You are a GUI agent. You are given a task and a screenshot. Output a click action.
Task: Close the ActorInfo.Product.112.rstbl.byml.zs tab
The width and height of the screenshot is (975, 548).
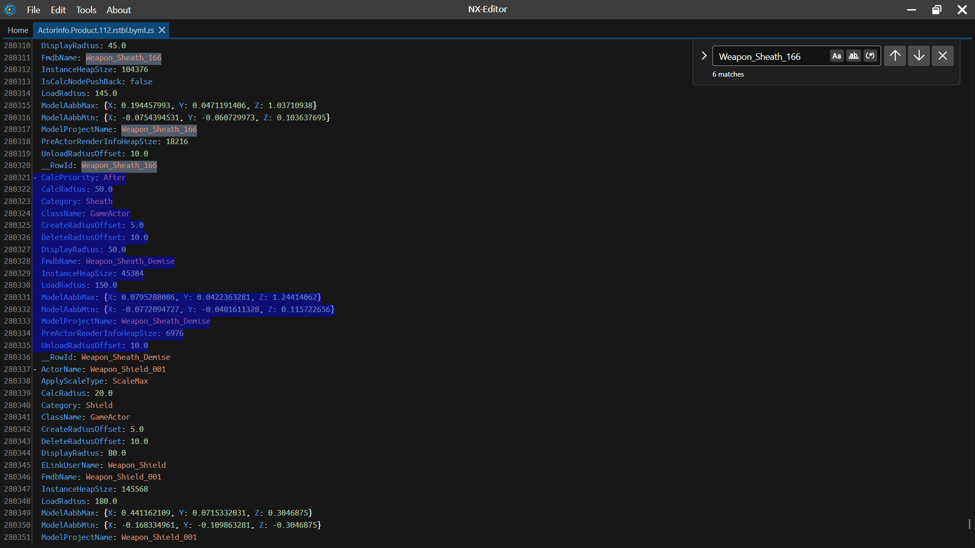pyautogui.click(x=162, y=30)
